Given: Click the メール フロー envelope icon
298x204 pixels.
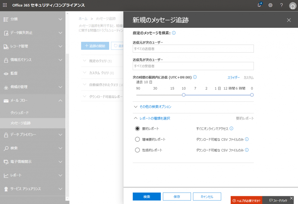Looking at the screenshot, I should click(x=6, y=101).
